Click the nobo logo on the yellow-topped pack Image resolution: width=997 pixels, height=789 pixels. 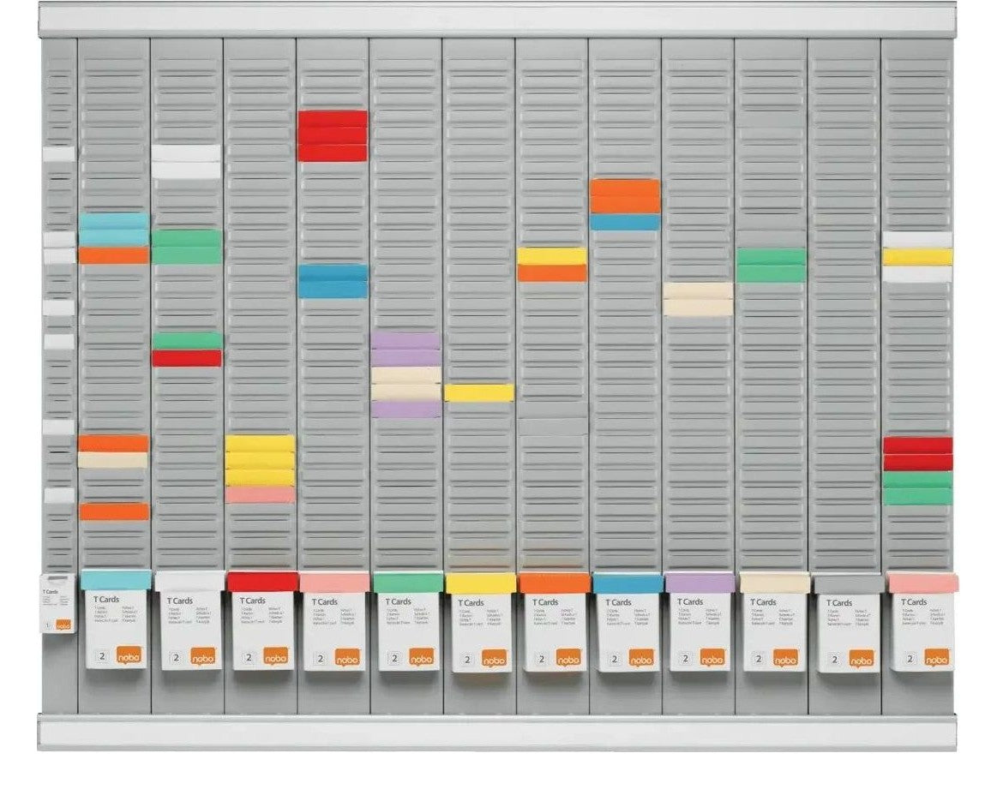[494, 659]
